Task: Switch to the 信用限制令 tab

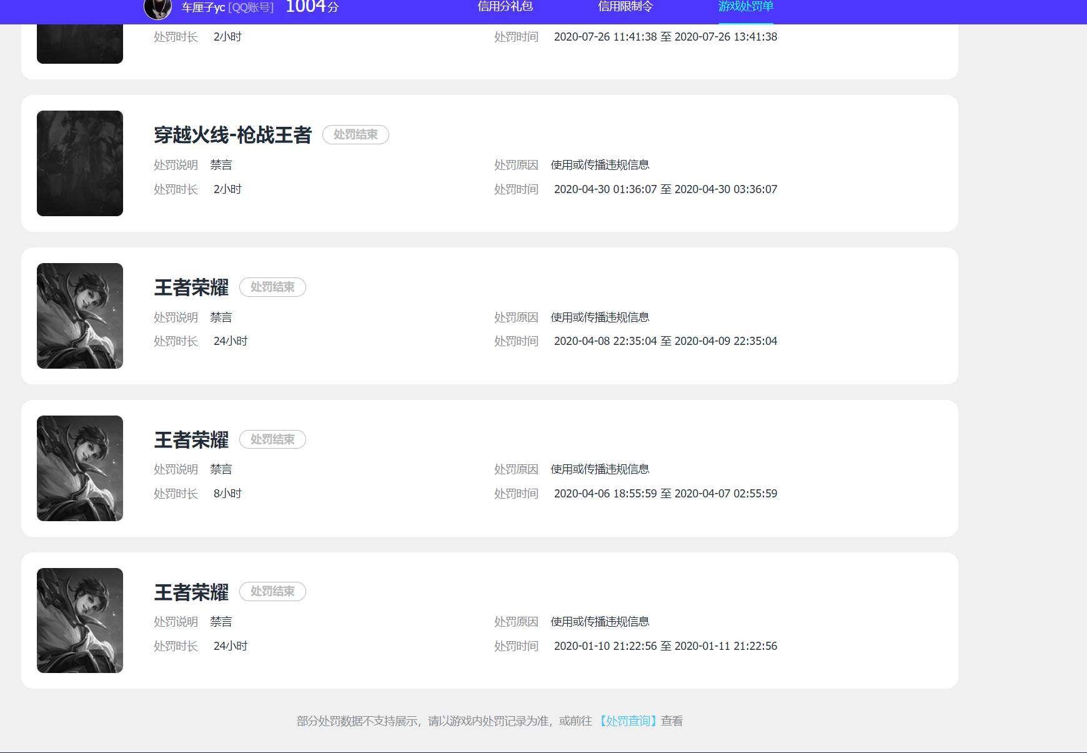Action: tap(625, 6)
